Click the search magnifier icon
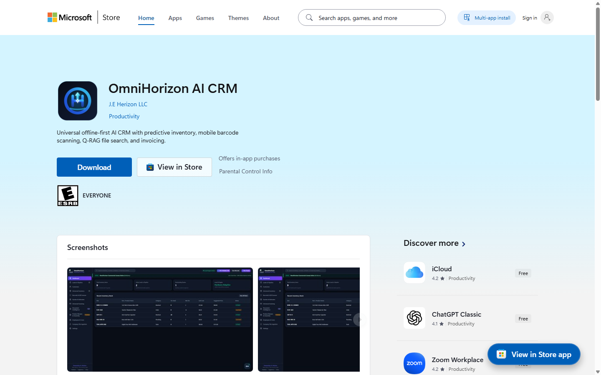The height and width of the screenshot is (375, 601). click(x=309, y=17)
